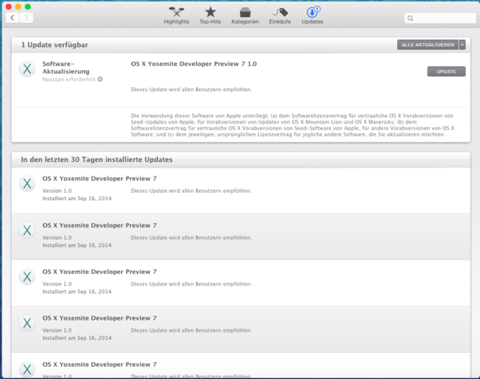This screenshot has width=480, height=379.
Task: Click the ALLE AKTUALISIEREN button
Action: click(x=428, y=45)
